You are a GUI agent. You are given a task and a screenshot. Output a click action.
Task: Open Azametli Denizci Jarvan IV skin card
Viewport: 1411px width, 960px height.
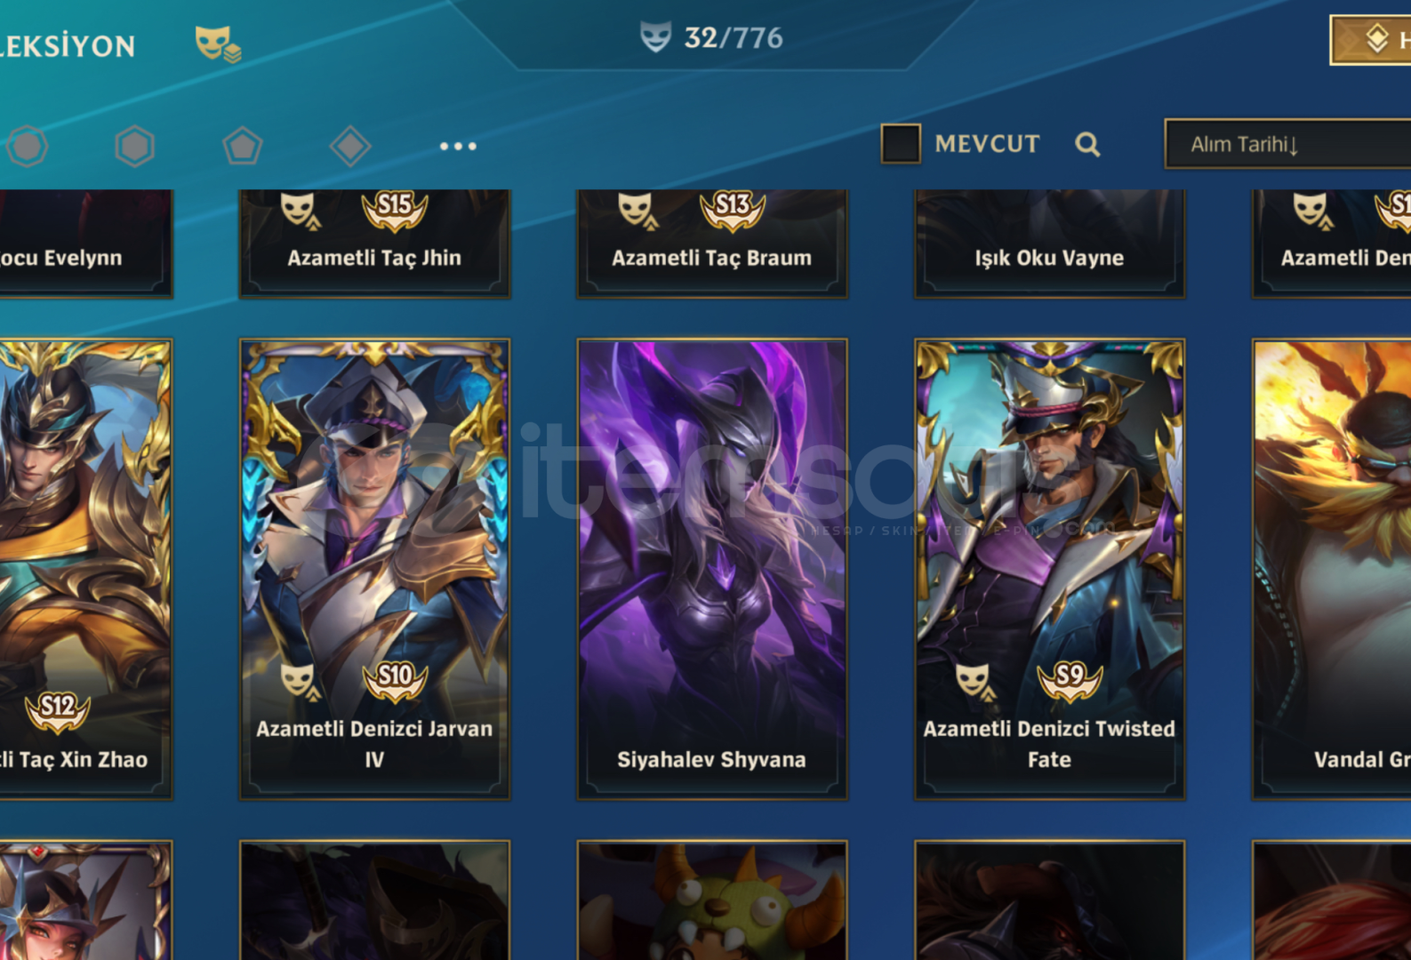pyautogui.click(x=374, y=569)
